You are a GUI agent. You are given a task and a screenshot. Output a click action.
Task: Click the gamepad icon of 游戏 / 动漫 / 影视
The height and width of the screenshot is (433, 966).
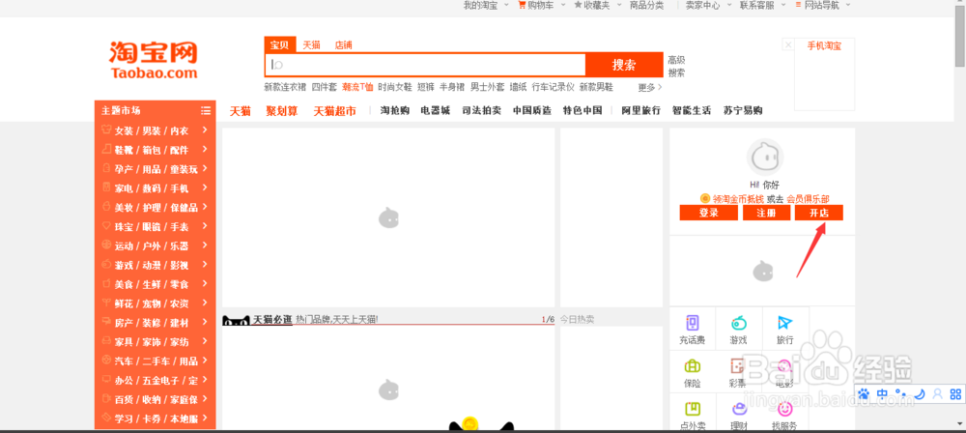tap(106, 264)
